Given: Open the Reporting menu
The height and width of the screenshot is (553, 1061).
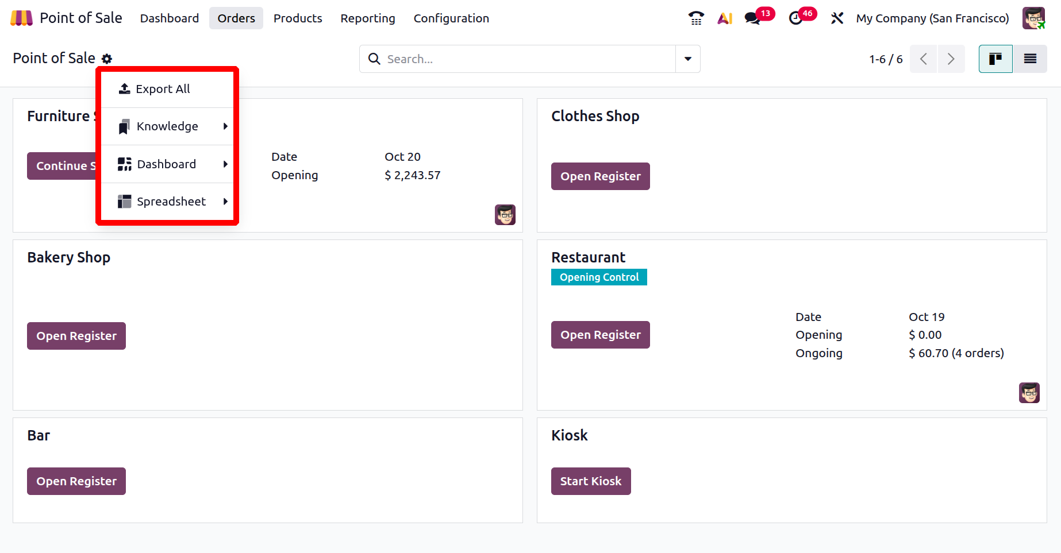Looking at the screenshot, I should (x=368, y=18).
